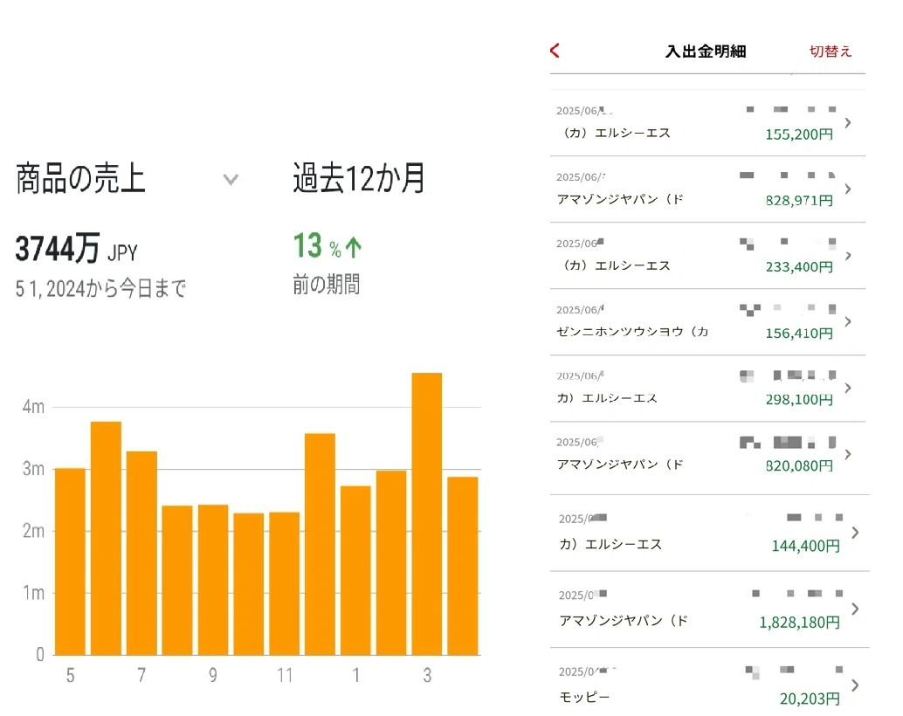
Task: Select the 過去12か月 period selector
Action: coord(358,177)
